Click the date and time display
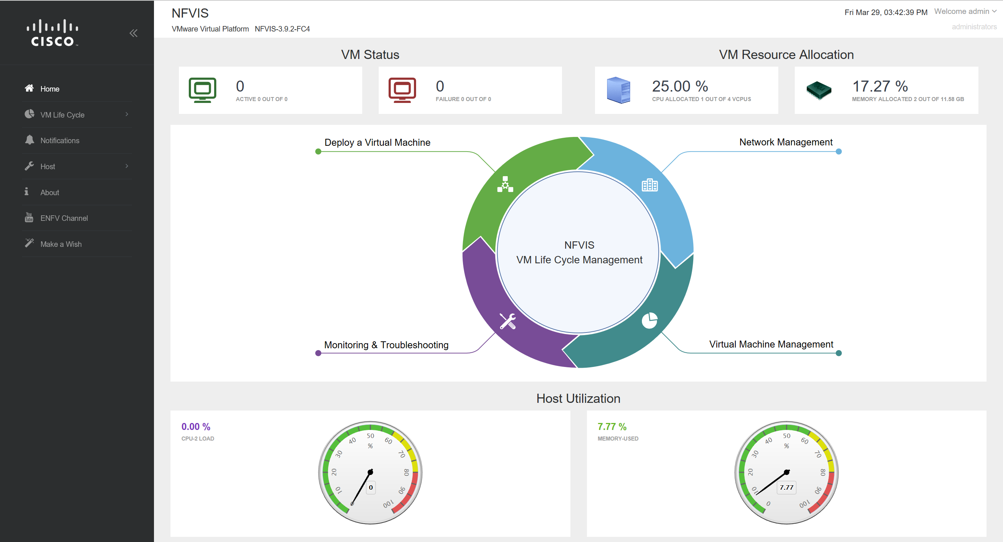This screenshot has height=542, width=1003. (x=886, y=12)
